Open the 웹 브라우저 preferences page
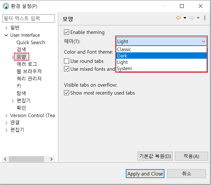 pyautogui.click(x=29, y=71)
